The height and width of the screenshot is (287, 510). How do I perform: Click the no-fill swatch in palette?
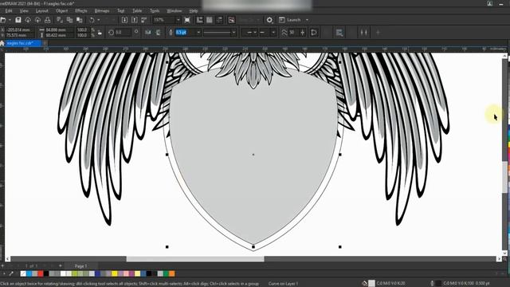[x=23, y=273]
